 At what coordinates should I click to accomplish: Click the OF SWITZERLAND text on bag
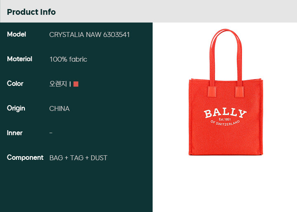[225, 123]
